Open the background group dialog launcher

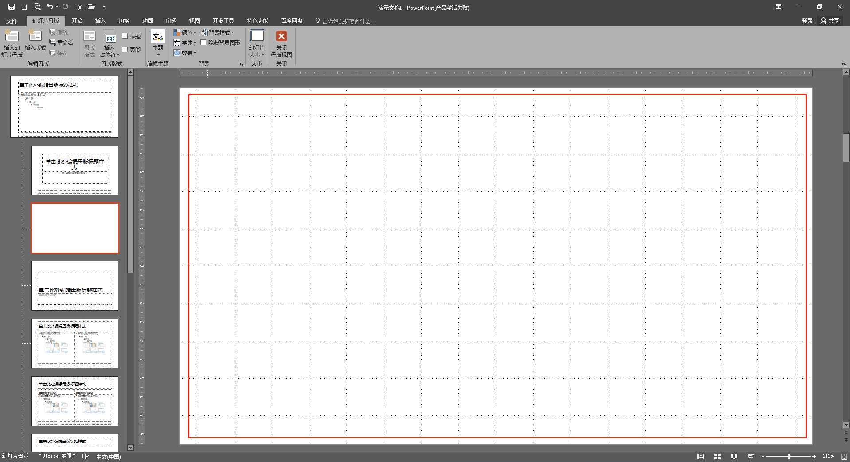[x=242, y=64]
